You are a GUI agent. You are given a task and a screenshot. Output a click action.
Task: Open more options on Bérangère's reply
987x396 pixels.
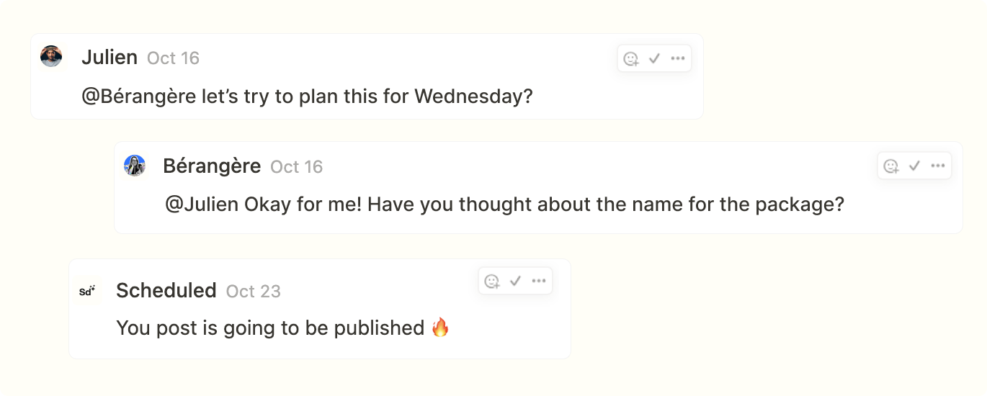point(938,166)
